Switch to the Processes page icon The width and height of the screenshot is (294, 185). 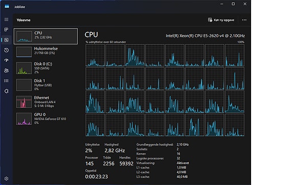(x=6, y=30)
